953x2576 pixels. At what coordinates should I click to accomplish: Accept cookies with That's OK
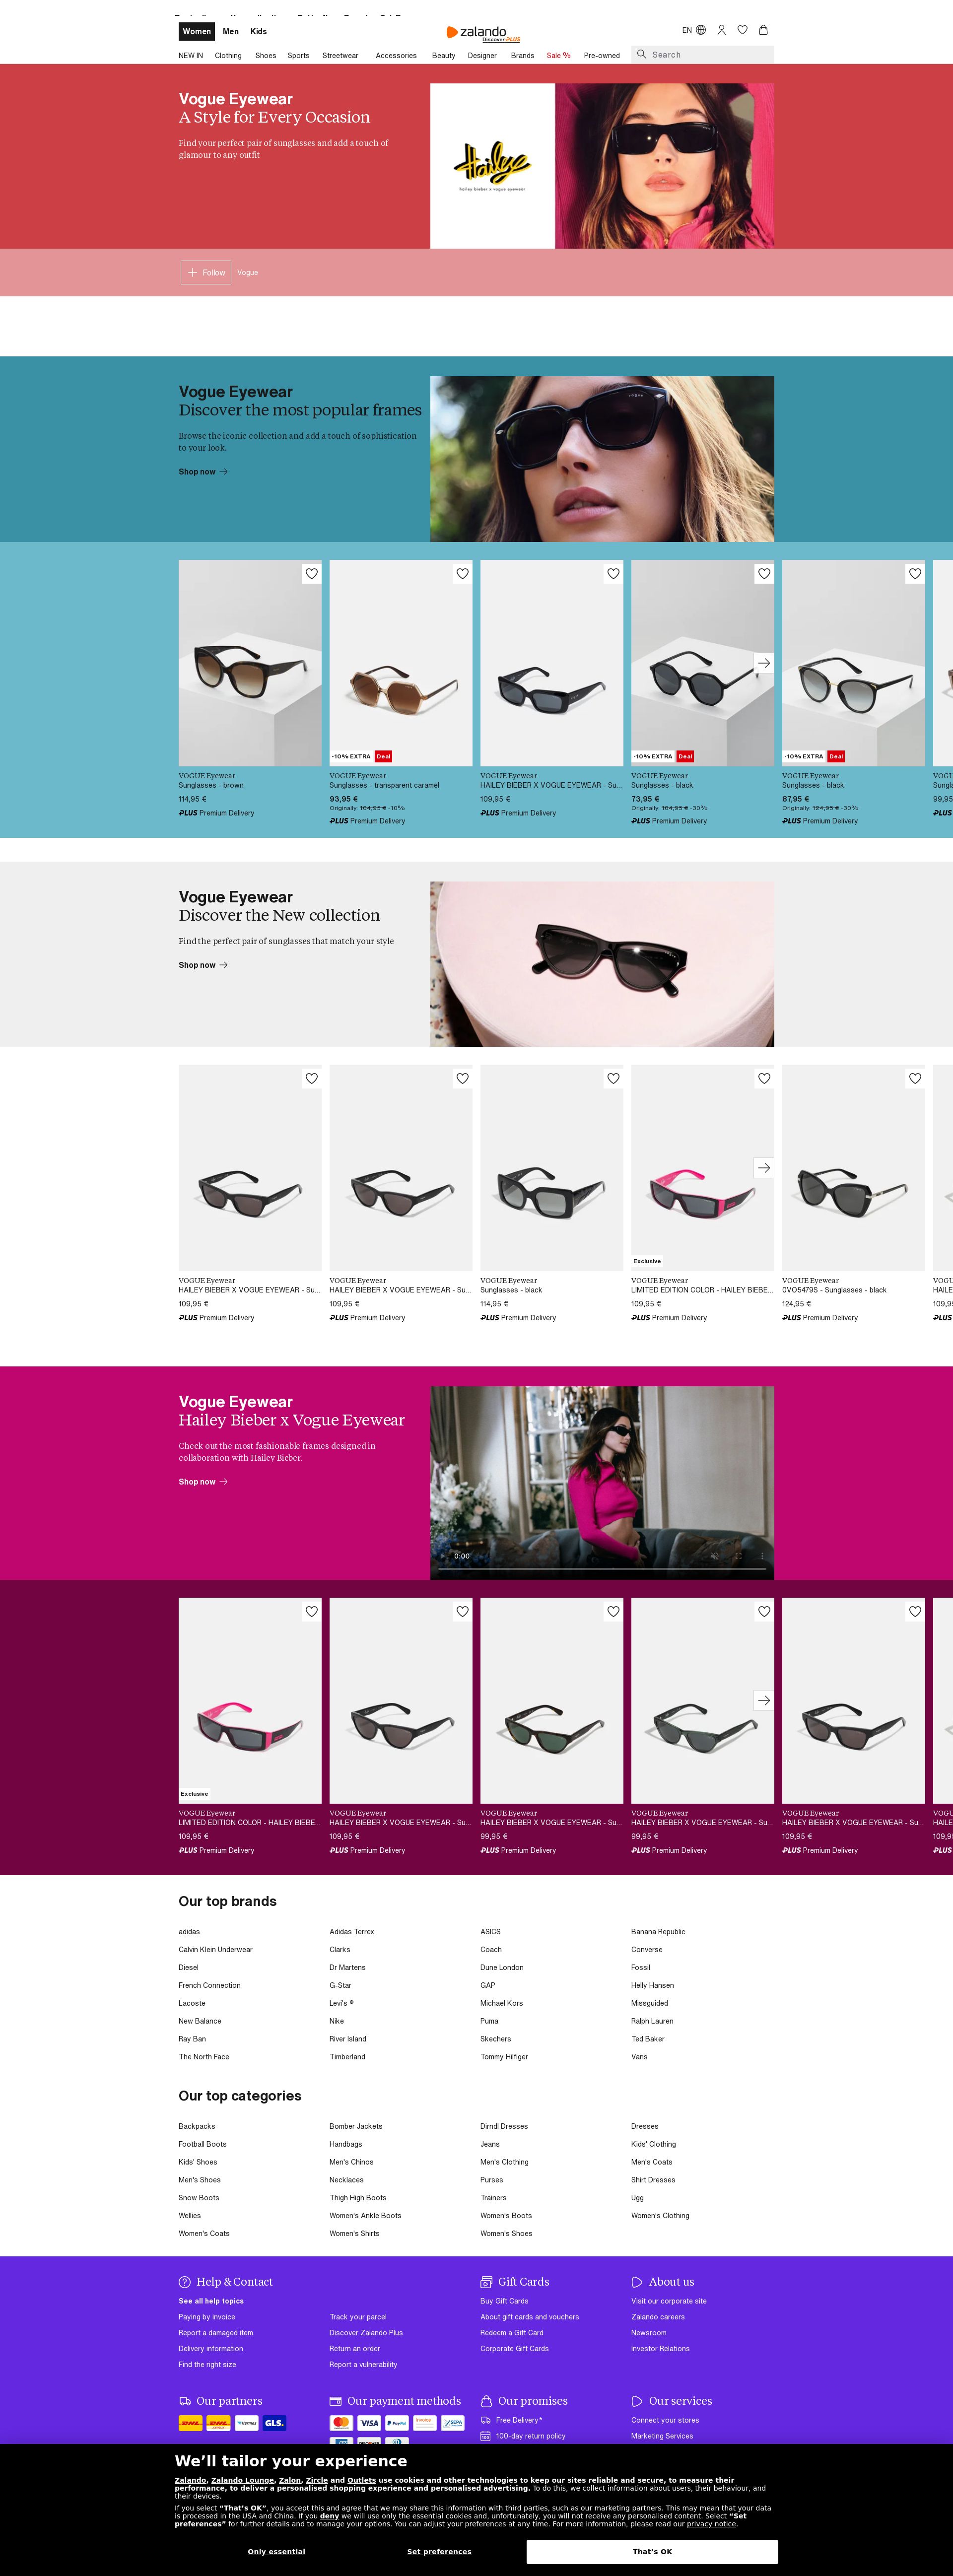(652, 2551)
